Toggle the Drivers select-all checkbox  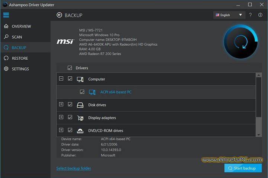click(x=70, y=68)
